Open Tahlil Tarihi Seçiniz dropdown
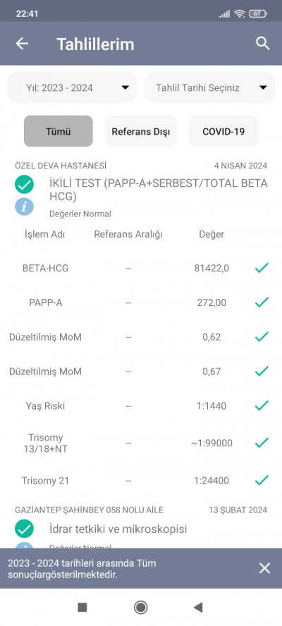This screenshot has width=282, height=626. (209, 87)
